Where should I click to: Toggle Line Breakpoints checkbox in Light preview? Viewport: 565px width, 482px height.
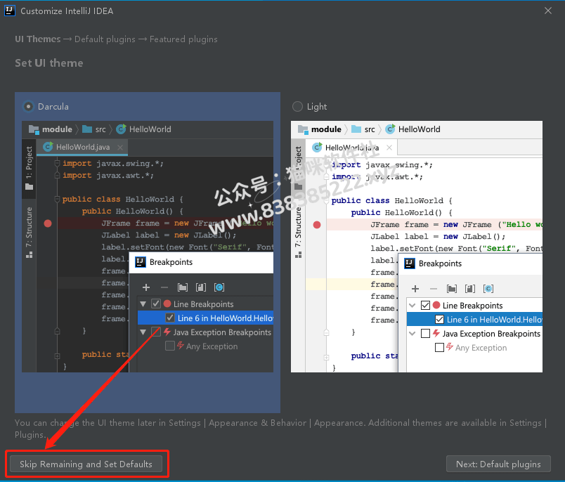(425, 305)
